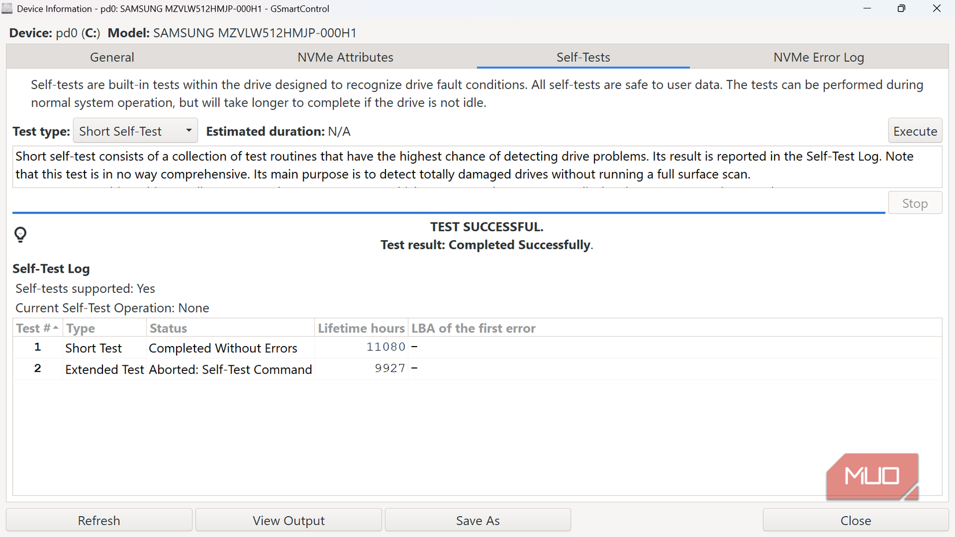Open the NVMe Attributes tab

tap(345, 57)
